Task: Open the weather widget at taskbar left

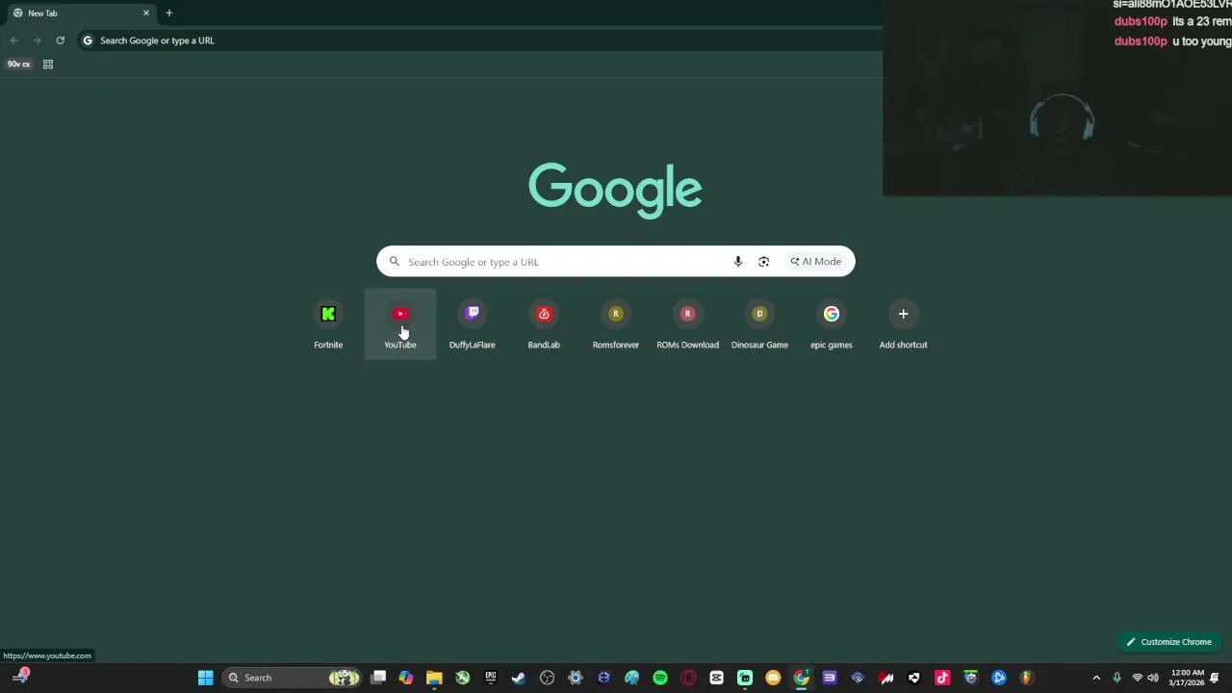Action: click(20, 677)
